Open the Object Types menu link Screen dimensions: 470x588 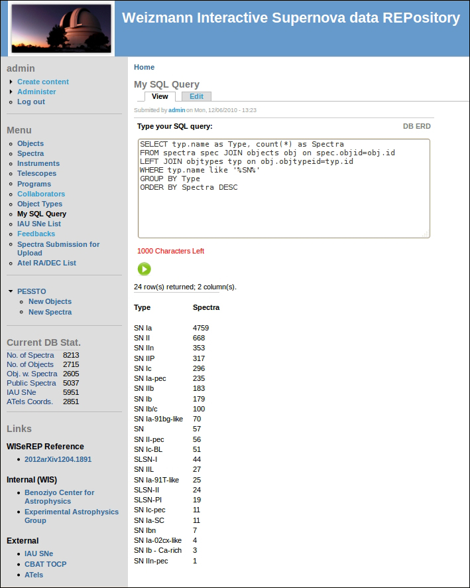click(x=40, y=204)
